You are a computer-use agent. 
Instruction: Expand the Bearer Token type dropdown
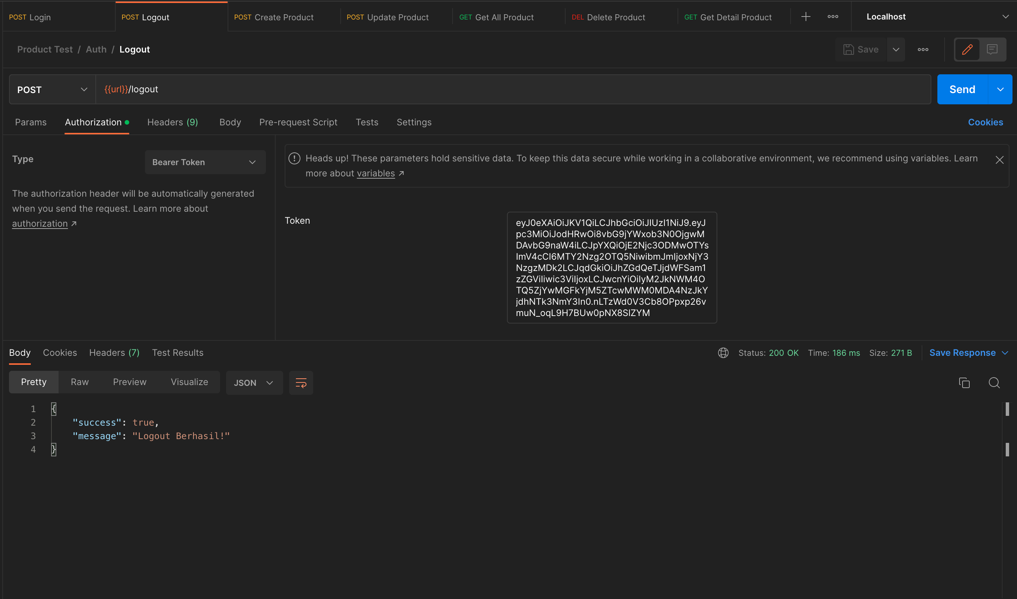(205, 162)
